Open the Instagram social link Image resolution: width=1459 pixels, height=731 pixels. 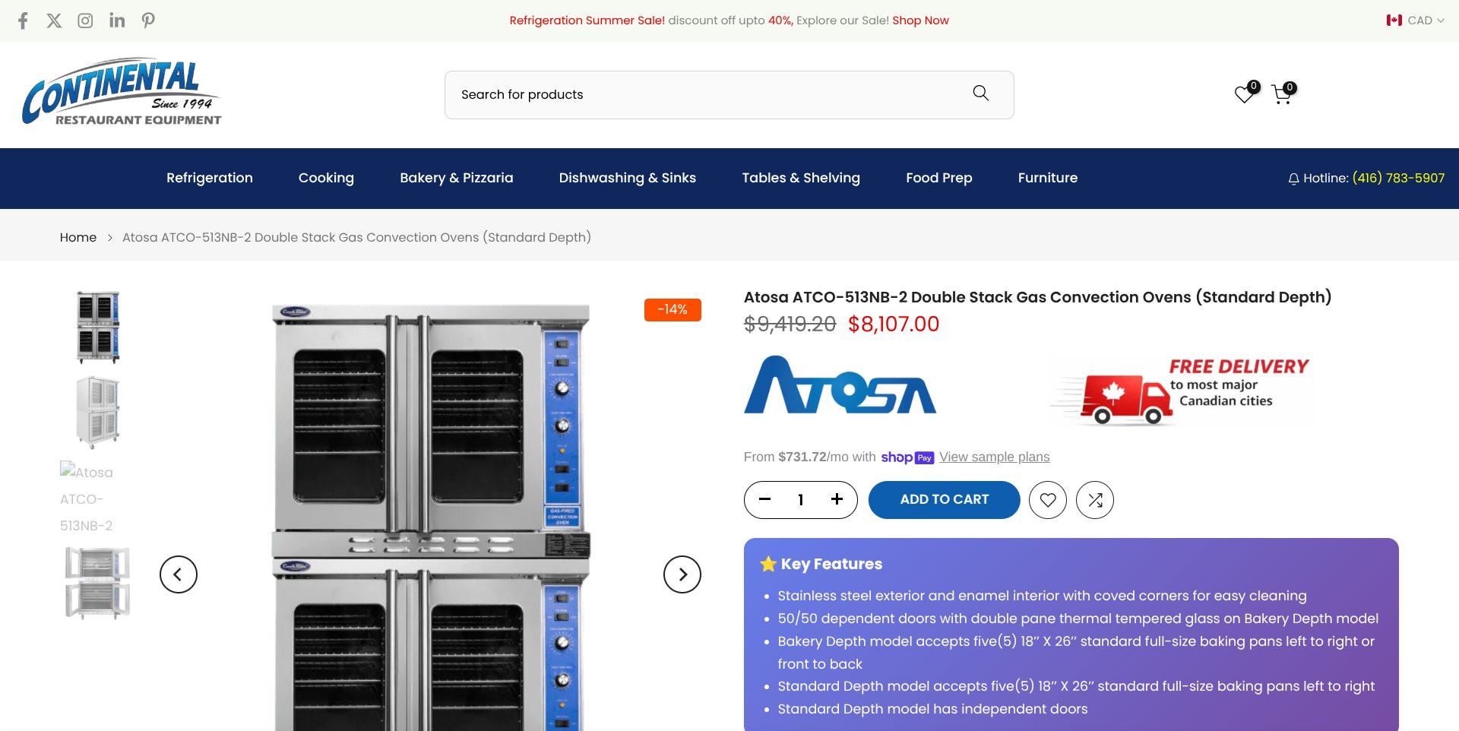85,21
